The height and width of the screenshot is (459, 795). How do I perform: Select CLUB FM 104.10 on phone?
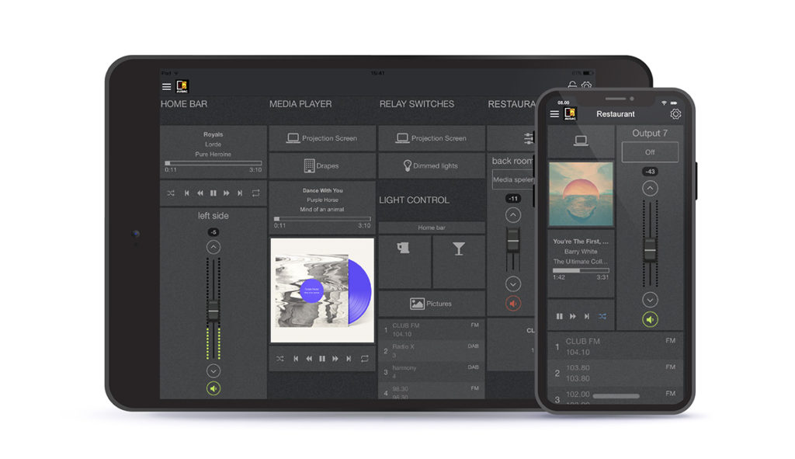pos(616,347)
